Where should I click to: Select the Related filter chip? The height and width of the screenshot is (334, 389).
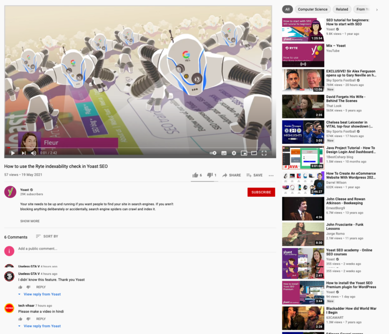(x=342, y=10)
